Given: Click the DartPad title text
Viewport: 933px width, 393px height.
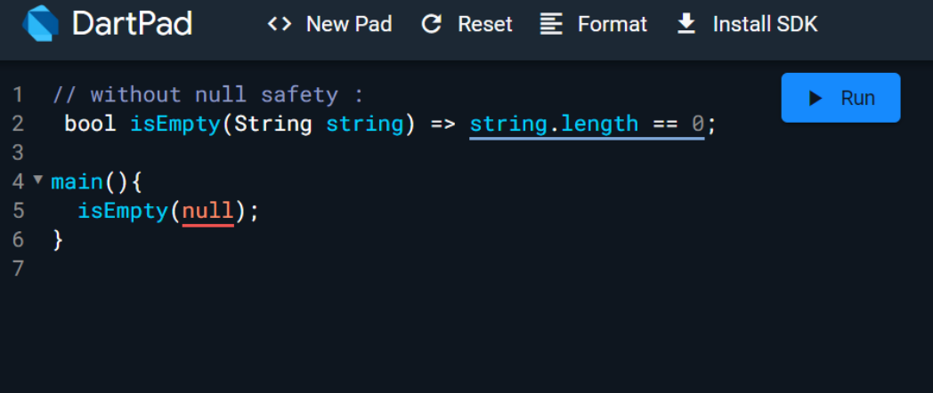Looking at the screenshot, I should (132, 24).
